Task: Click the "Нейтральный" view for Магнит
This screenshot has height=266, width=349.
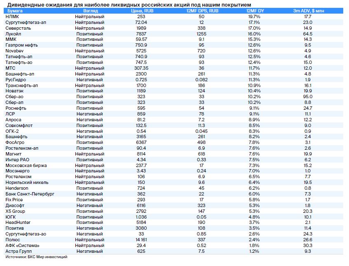Action: click(90, 154)
